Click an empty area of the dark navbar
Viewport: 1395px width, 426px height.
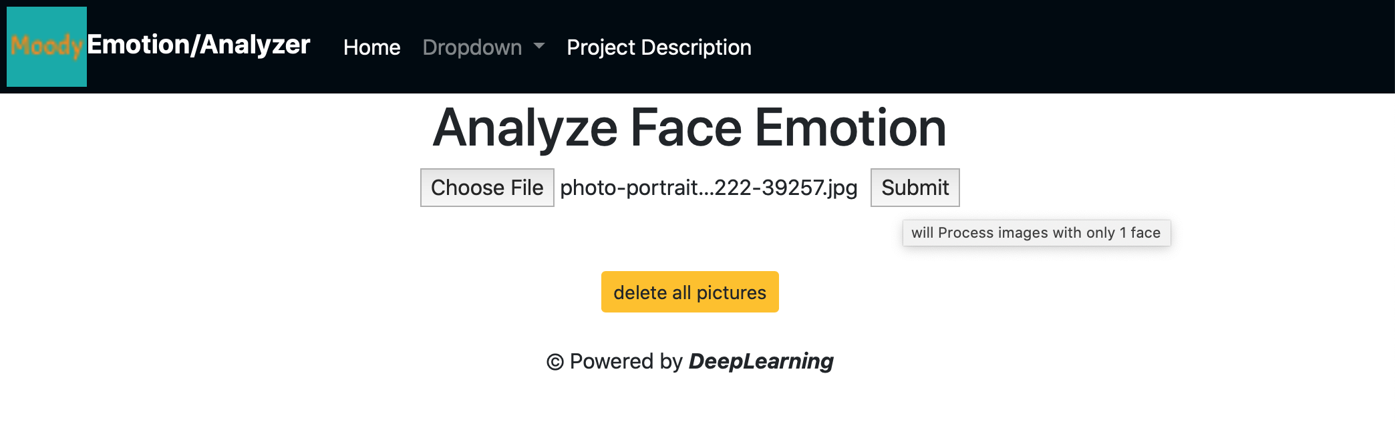tap(1069, 47)
